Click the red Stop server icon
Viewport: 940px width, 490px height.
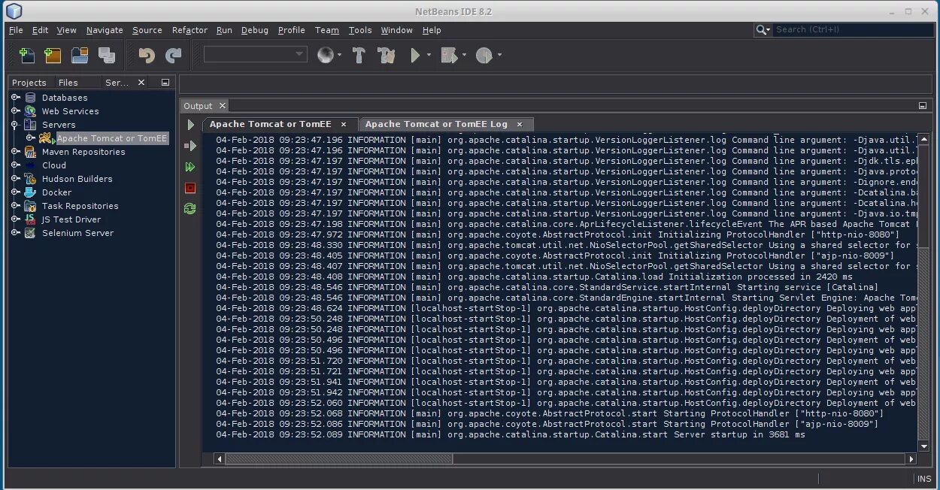point(190,188)
